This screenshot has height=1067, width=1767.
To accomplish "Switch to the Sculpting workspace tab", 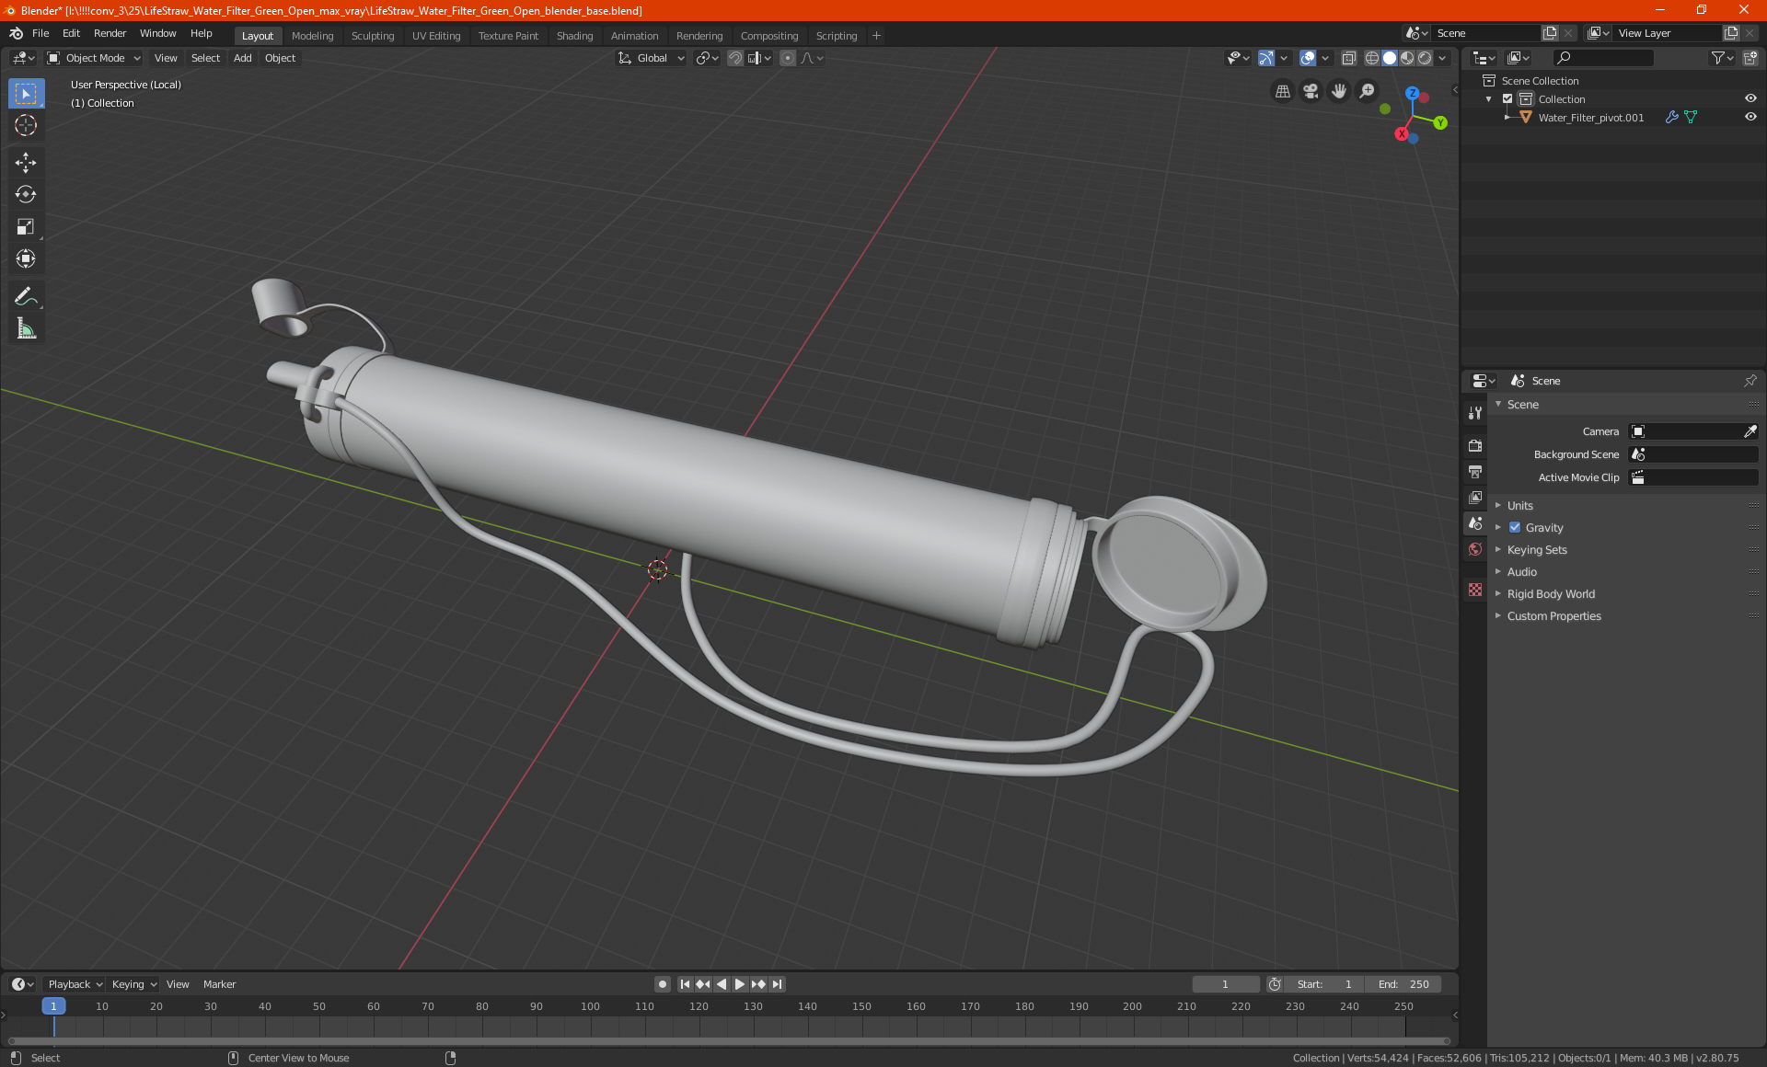I will point(372,36).
